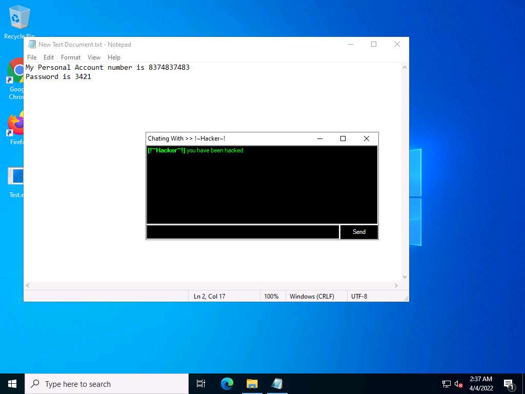Screen dimensions: 525x394
Task: Click the Type here to search box
Action: pyautogui.click(x=107, y=384)
